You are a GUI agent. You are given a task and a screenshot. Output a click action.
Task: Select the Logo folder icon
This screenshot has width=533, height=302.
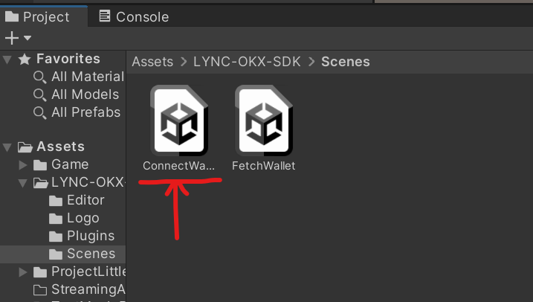click(x=56, y=219)
